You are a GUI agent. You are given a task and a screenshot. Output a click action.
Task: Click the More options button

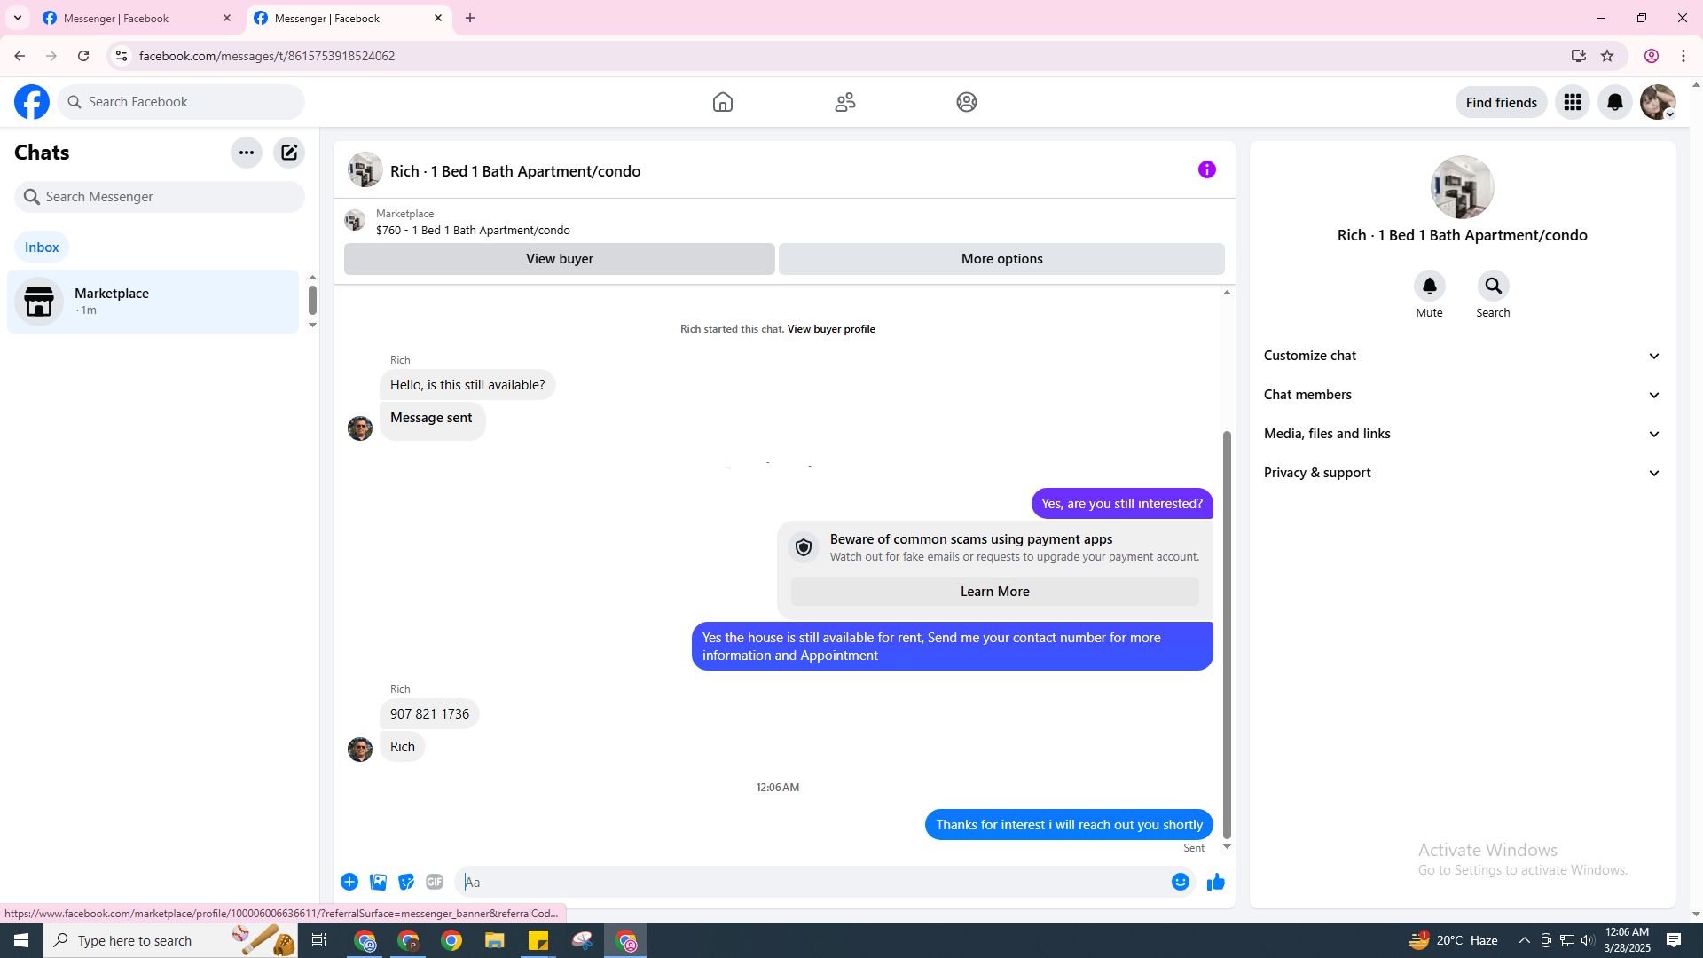1002,259
